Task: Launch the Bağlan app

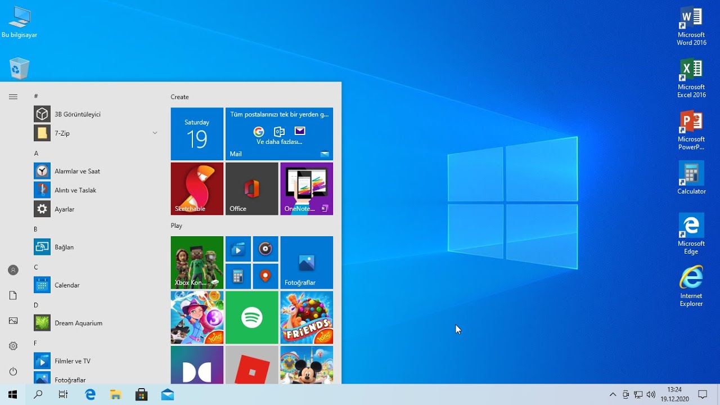Action: pos(96,247)
